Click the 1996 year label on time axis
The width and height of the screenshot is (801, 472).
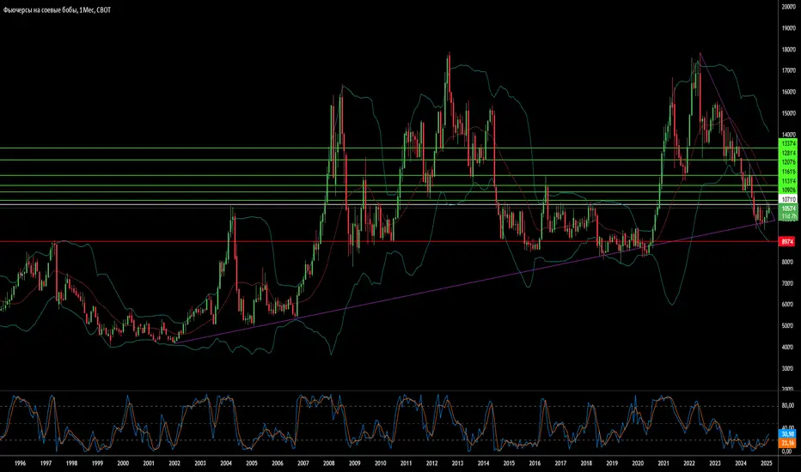coord(20,463)
